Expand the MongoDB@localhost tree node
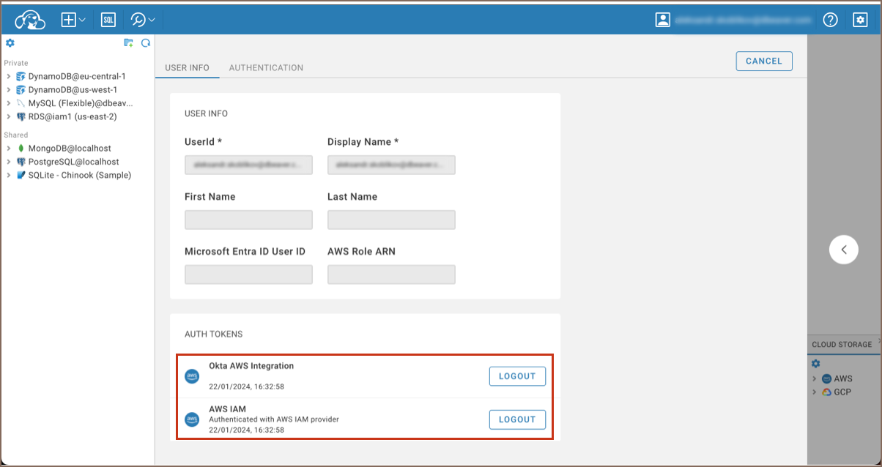This screenshot has width=882, height=467. 8,149
